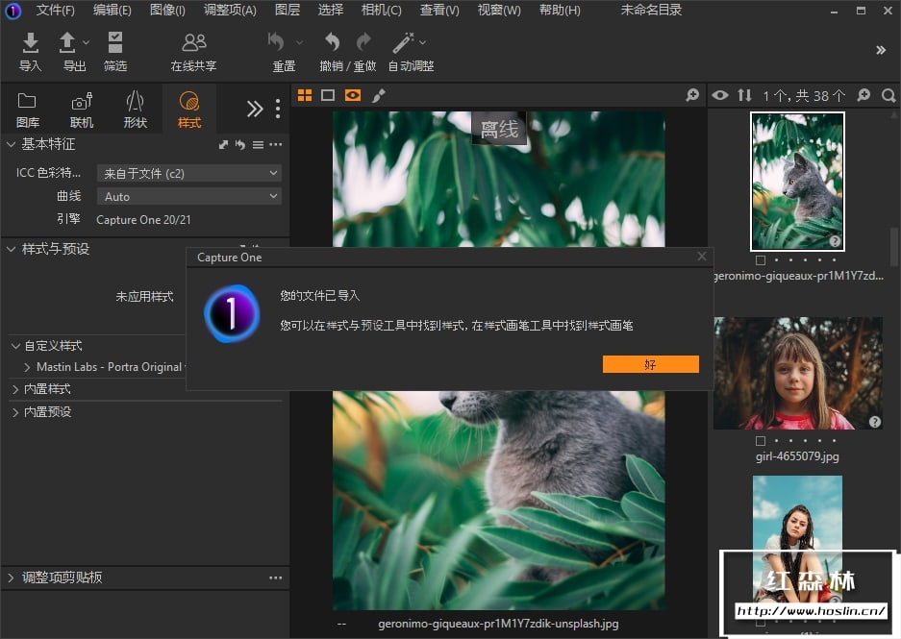Image resolution: width=901 pixels, height=639 pixels.
Task: Toggle the orange eye proofing icon
Action: click(353, 95)
